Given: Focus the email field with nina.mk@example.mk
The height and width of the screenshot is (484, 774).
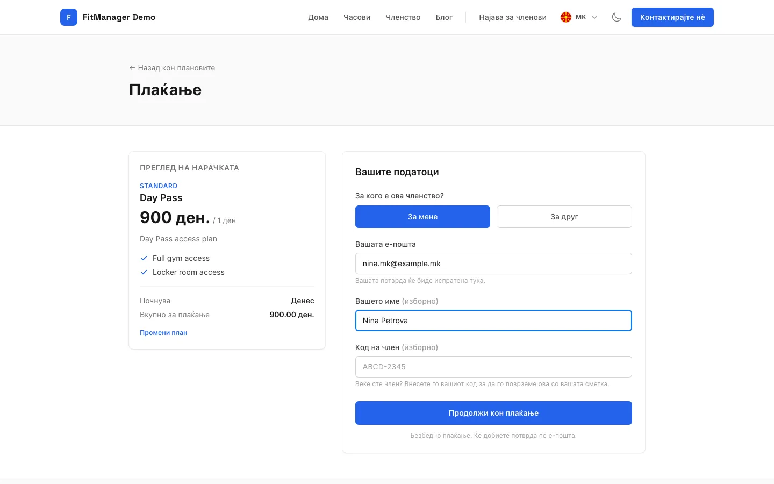Looking at the screenshot, I should 493,264.
